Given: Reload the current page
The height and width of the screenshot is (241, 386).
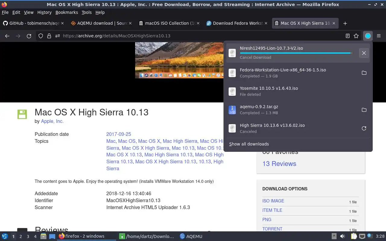Looking at the screenshot, I should tap(29, 36).
